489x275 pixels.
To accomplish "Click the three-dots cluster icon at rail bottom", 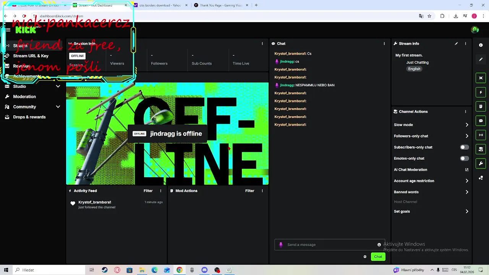I will point(481,178).
